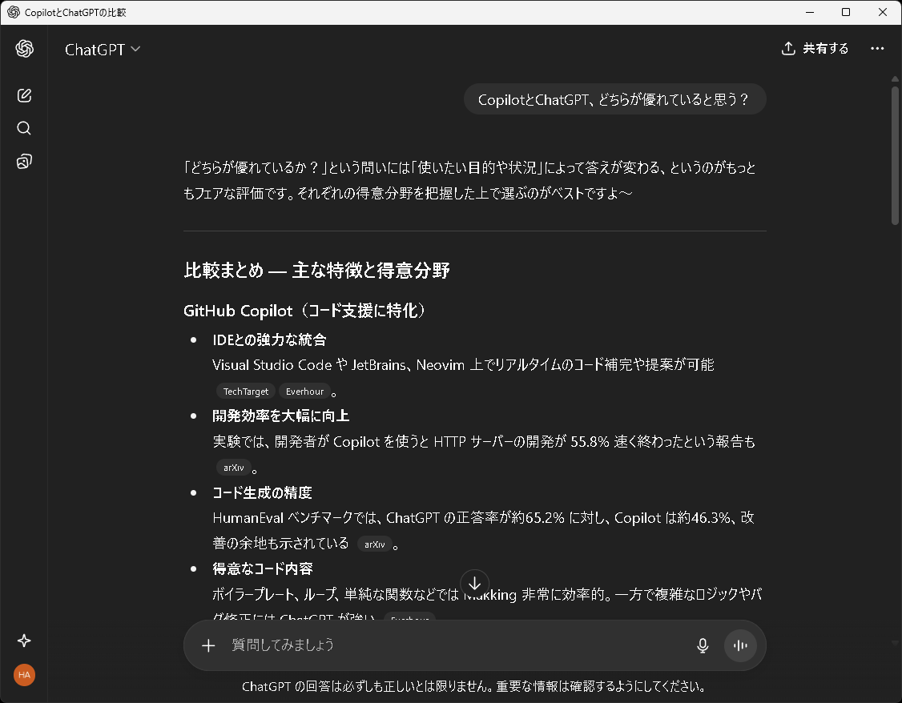Click the sparkle upgrade icon near the bottom sidebar
The height and width of the screenshot is (703, 902).
coord(24,641)
